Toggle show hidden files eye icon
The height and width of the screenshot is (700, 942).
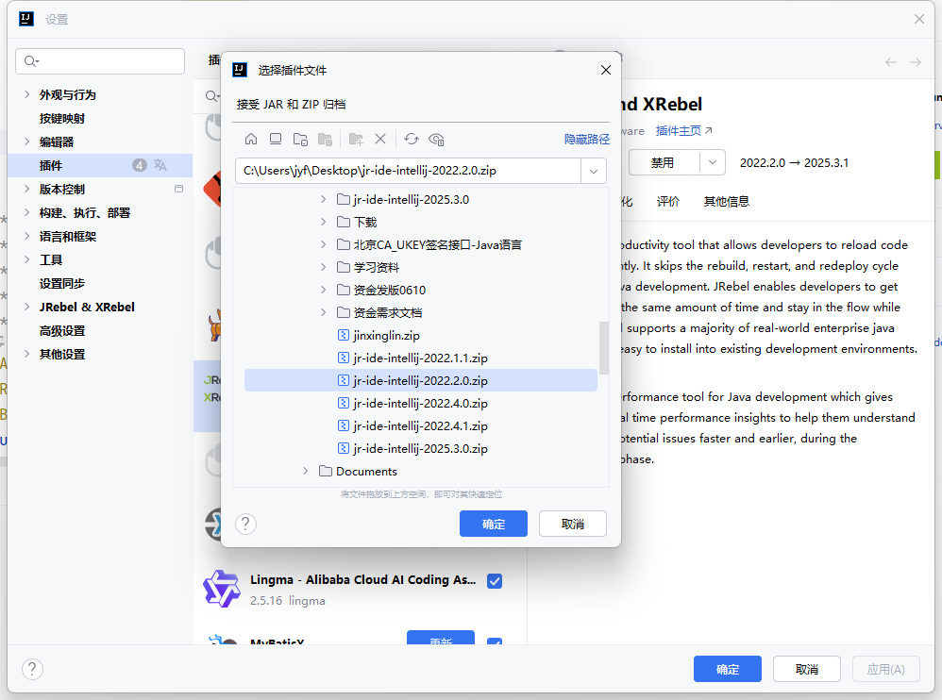[436, 140]
